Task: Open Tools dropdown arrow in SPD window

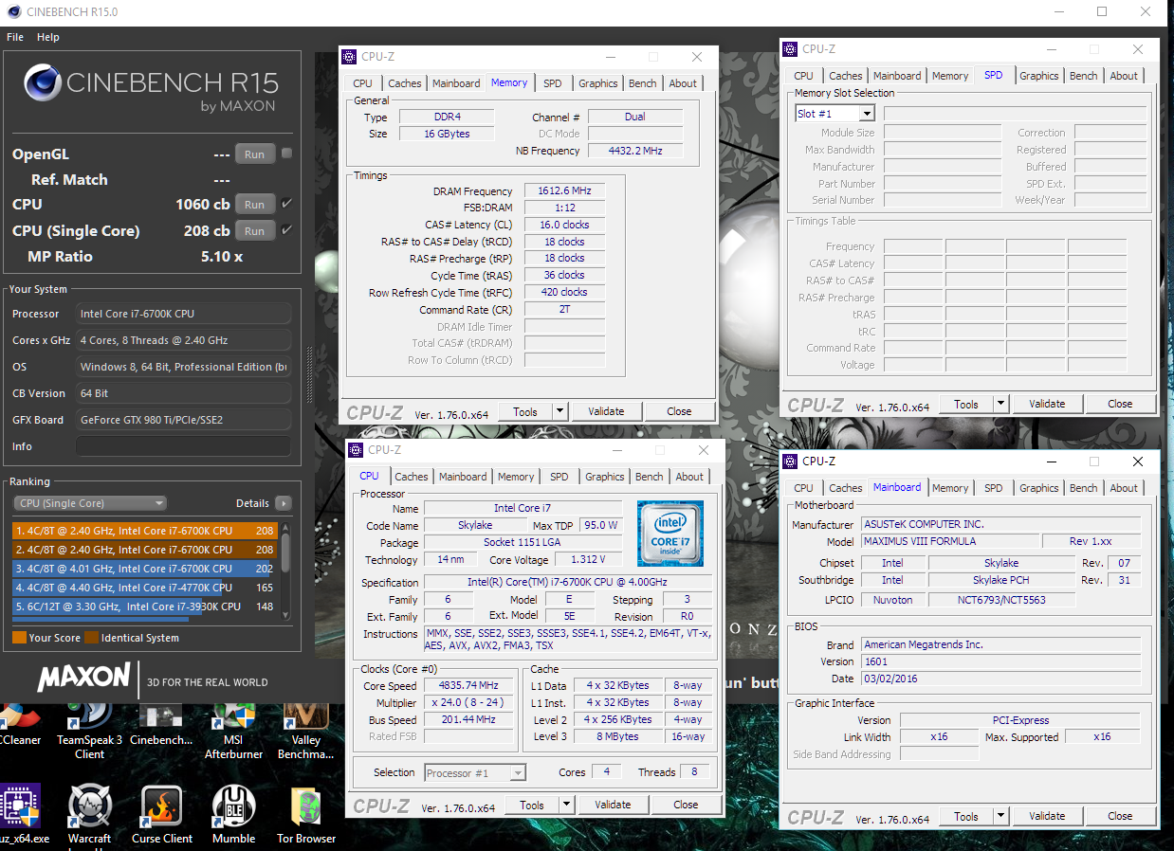Action: tap(1000, 404)
